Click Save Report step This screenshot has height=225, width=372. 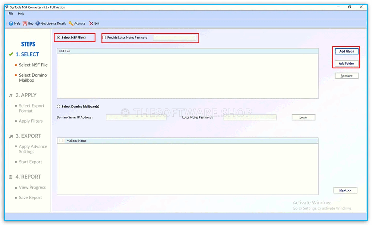(31, 197)
